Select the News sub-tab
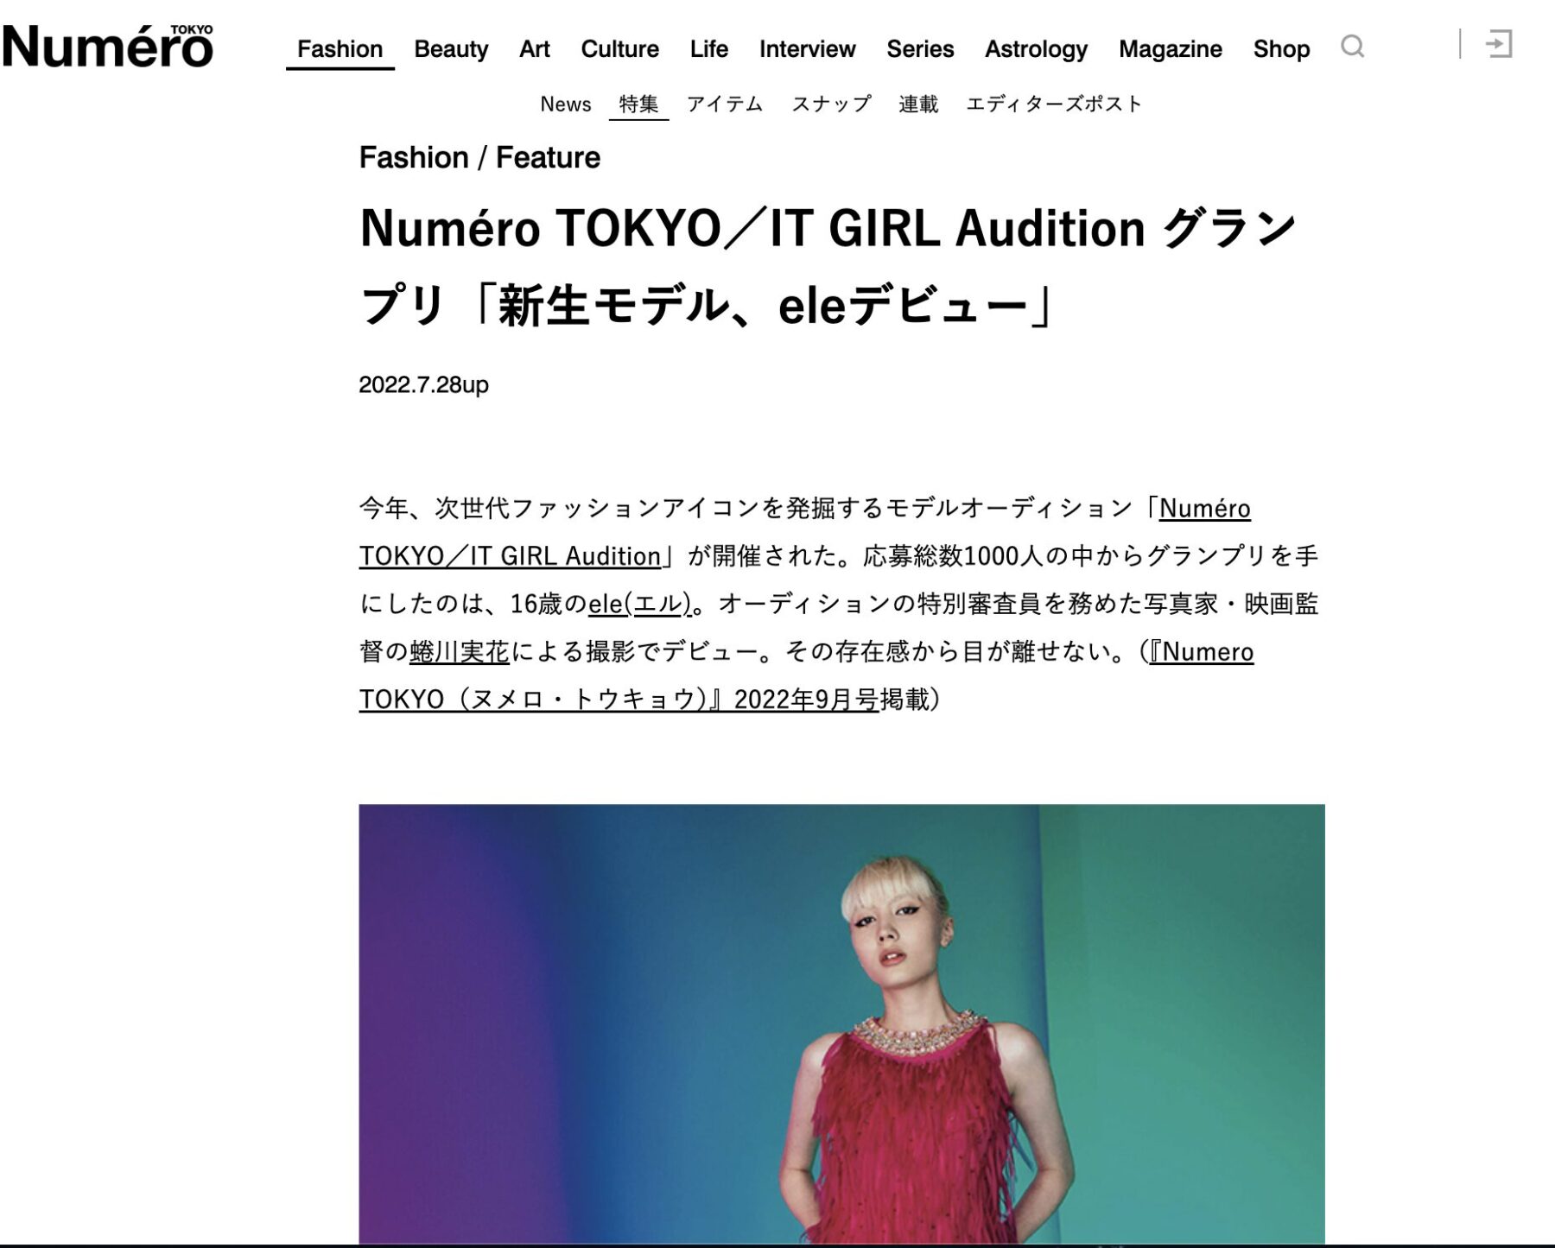The width and height of the screenshot is (1555, 1248). tap(566, 105)
